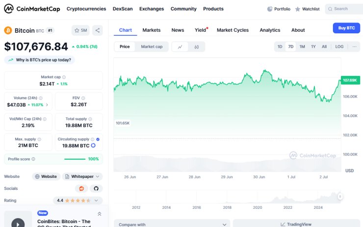The height and width of the screenshot is (227, 363).
Task: Select the Market cap chart toggle
Action: [x=152, y=47]
